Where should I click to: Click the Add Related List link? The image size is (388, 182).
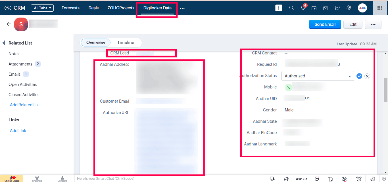(x=25, y=105)
